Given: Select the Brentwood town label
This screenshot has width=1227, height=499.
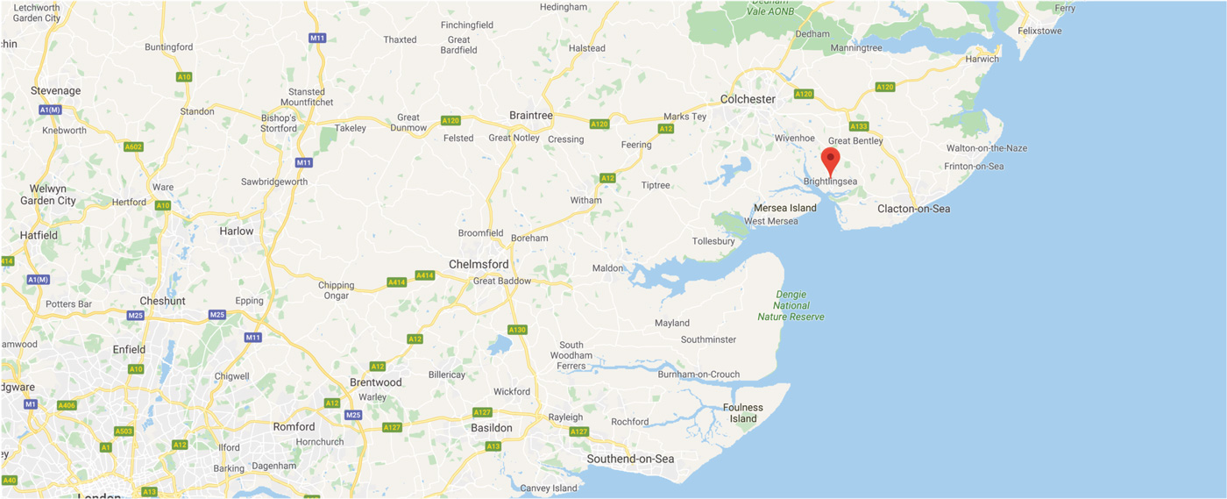Looking at the screenshot, I should pos(376,382).
